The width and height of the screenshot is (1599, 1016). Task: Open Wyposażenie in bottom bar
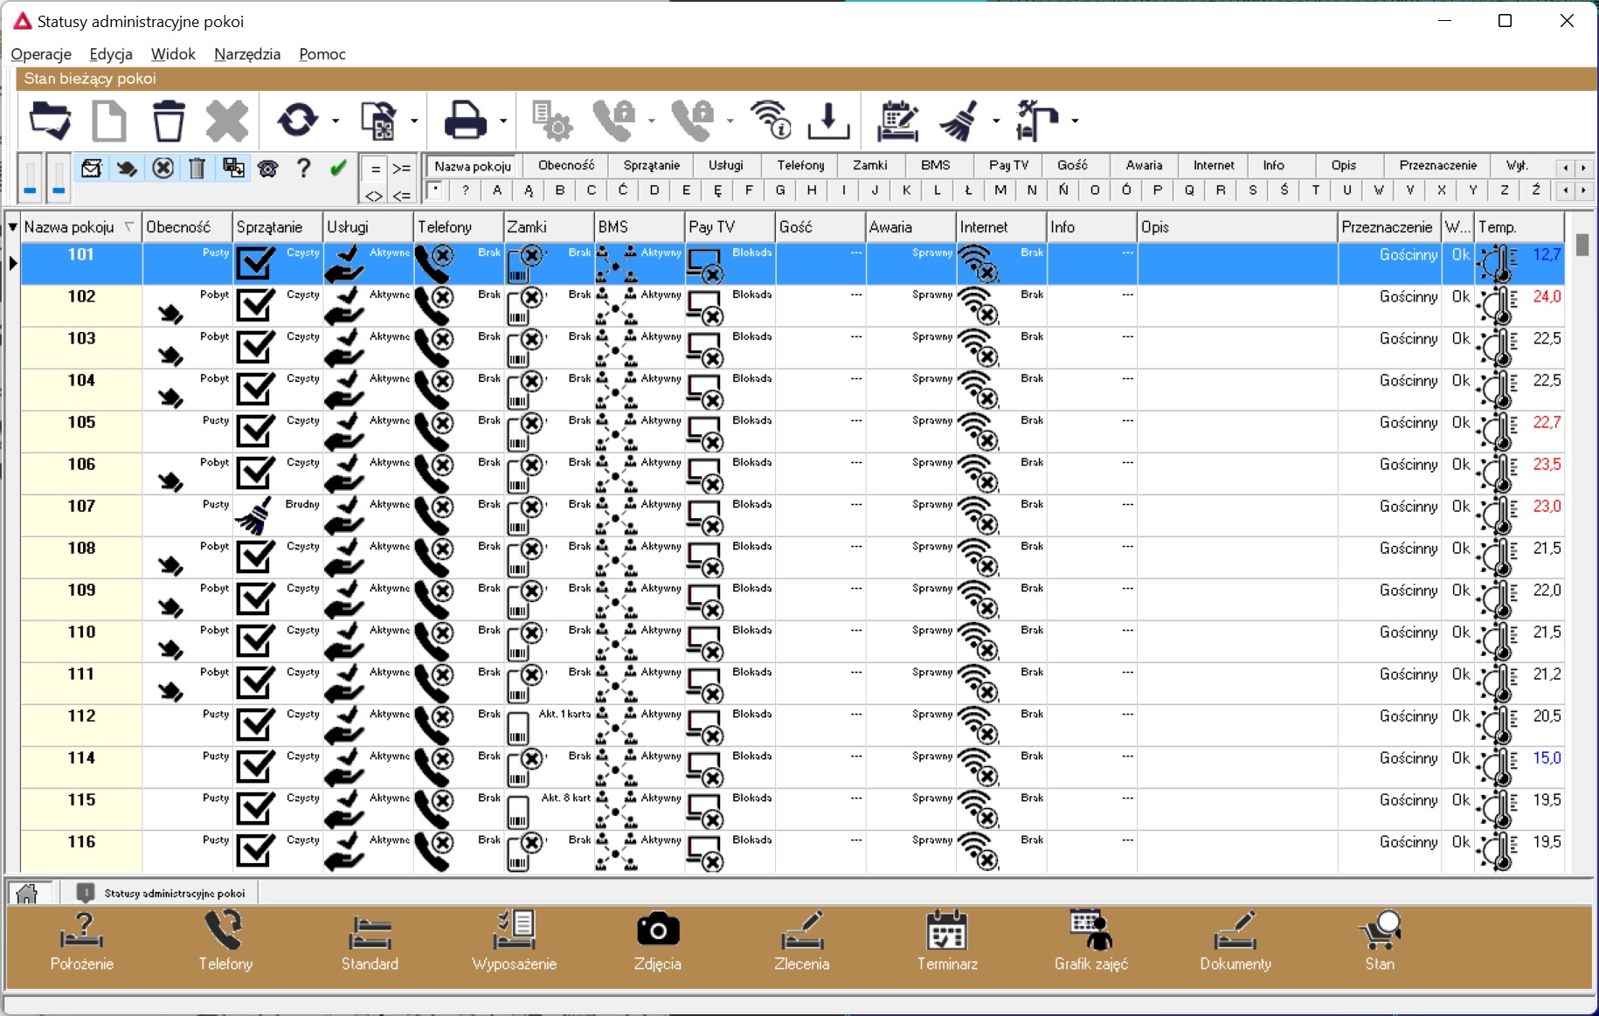click(514, 942)
